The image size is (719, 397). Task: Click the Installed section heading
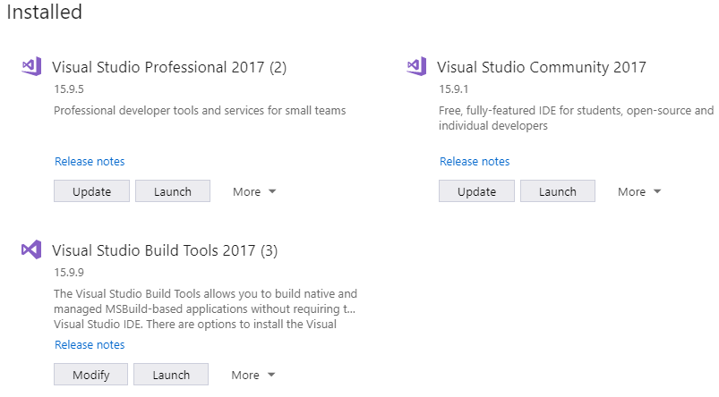click(x=45, y=12)
